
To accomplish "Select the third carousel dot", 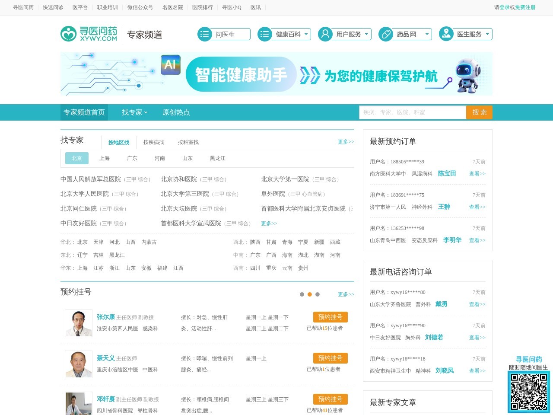I will 318,294.
